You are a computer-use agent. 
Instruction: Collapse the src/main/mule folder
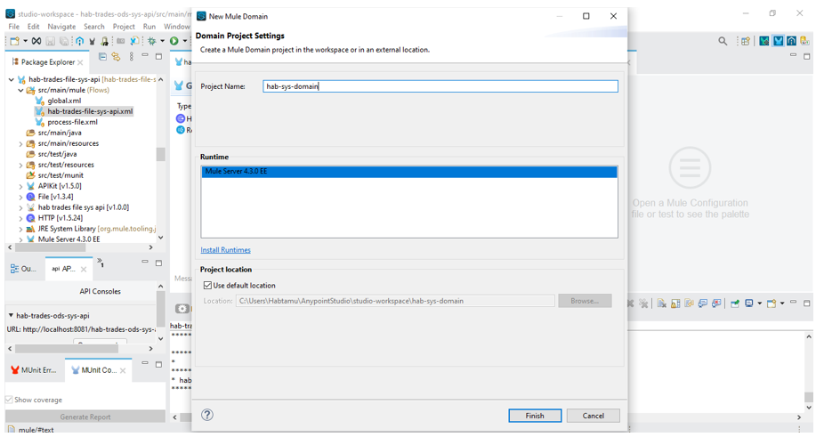pyautogui.click(x=20, y=90)
